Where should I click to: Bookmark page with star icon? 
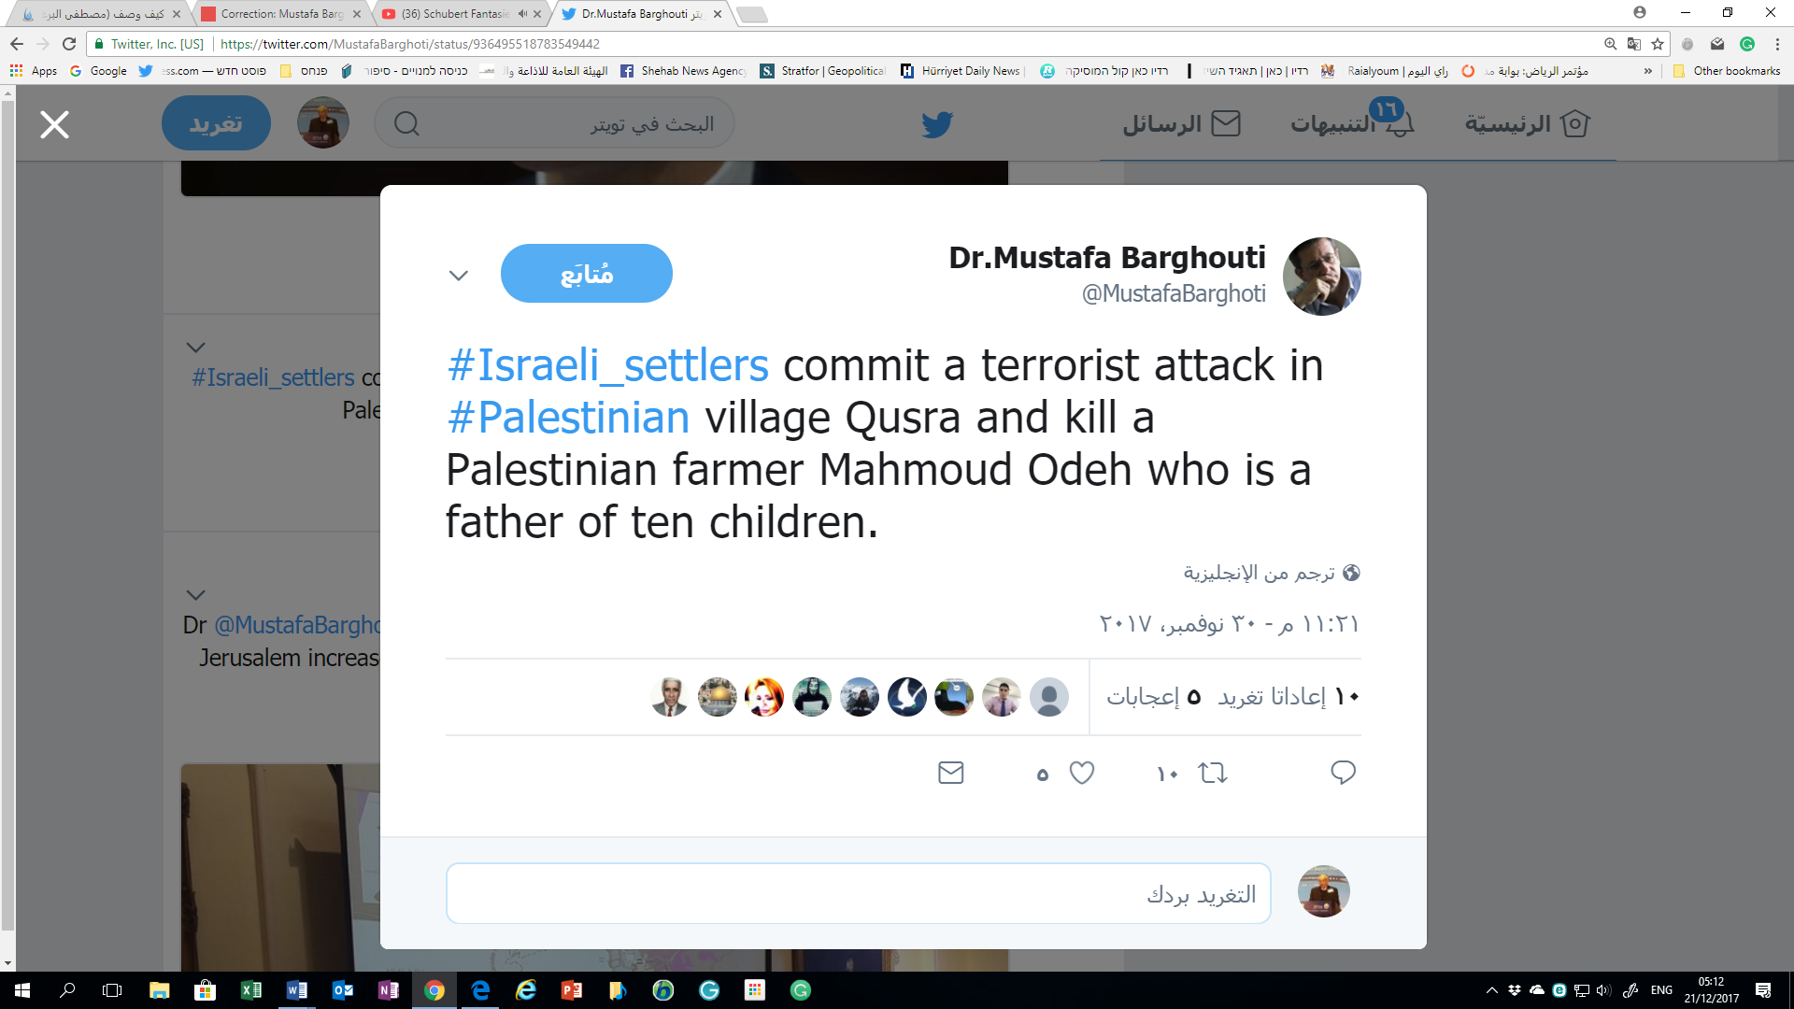pos(1658,44)
